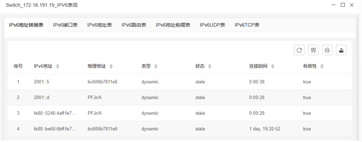This screenshot has height=142, width=362.
Task: Select row with IPv6 address 2001::5
Action: pyautogui.click(x=42, y=82)
